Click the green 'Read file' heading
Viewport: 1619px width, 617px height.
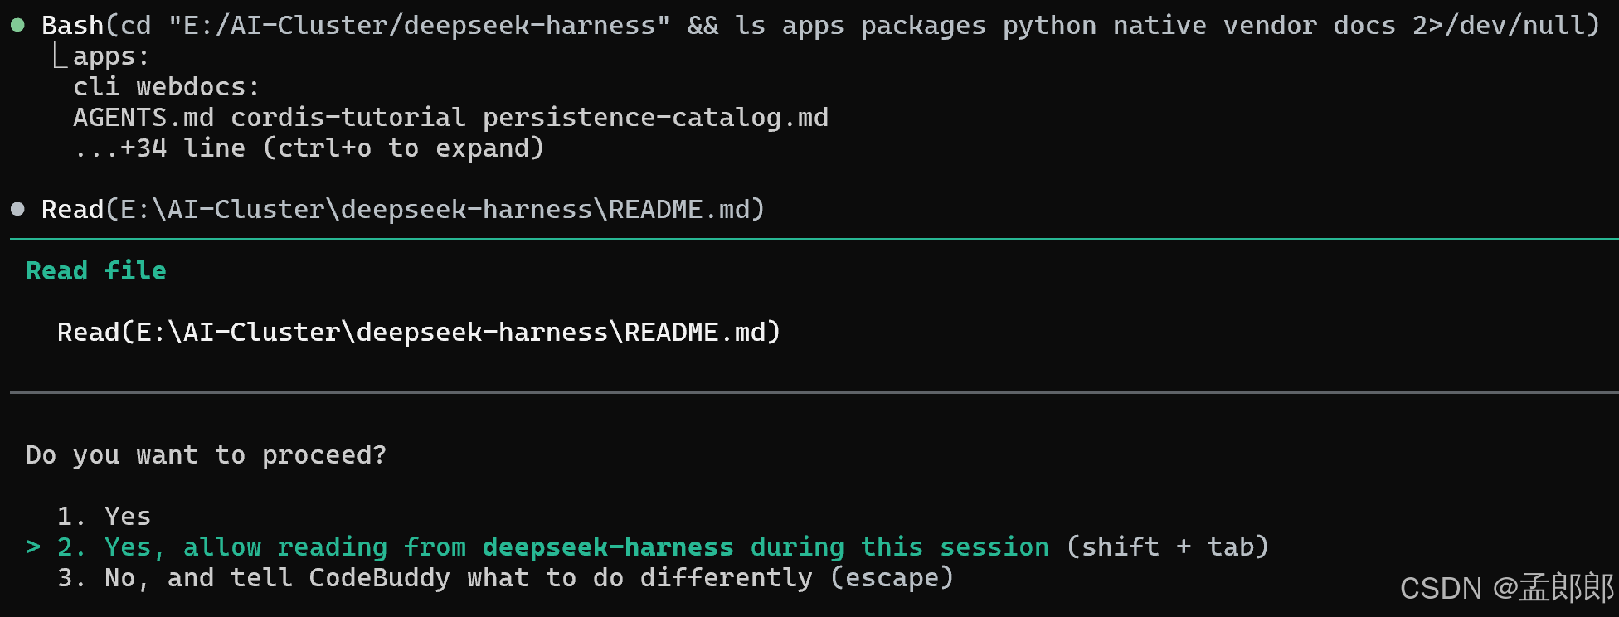click(x=96, y=271)
